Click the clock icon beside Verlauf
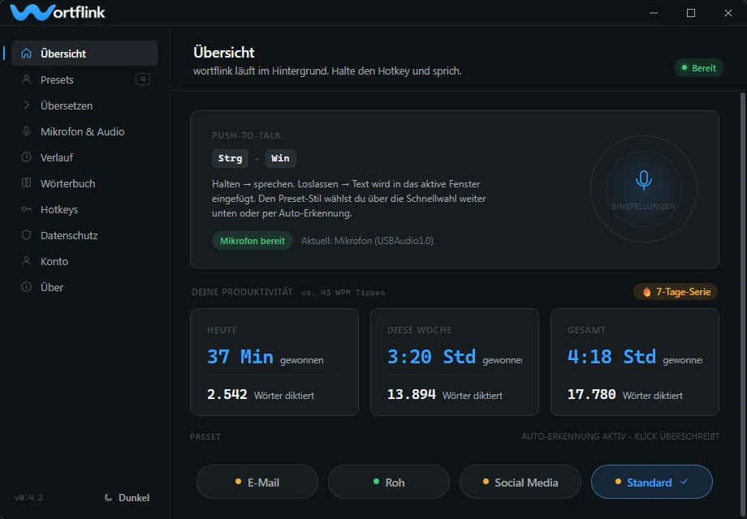The image size is (747, 519). 27,157
